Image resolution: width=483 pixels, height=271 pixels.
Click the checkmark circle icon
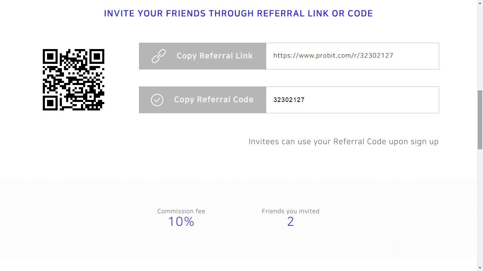pyautogui.click(x=157, y=100)
